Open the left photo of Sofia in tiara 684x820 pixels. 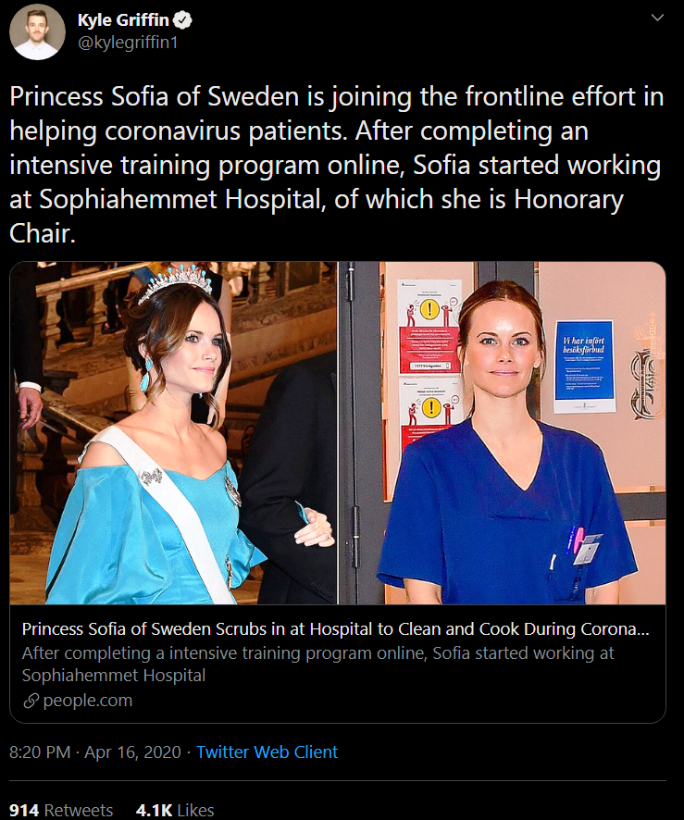173,433
